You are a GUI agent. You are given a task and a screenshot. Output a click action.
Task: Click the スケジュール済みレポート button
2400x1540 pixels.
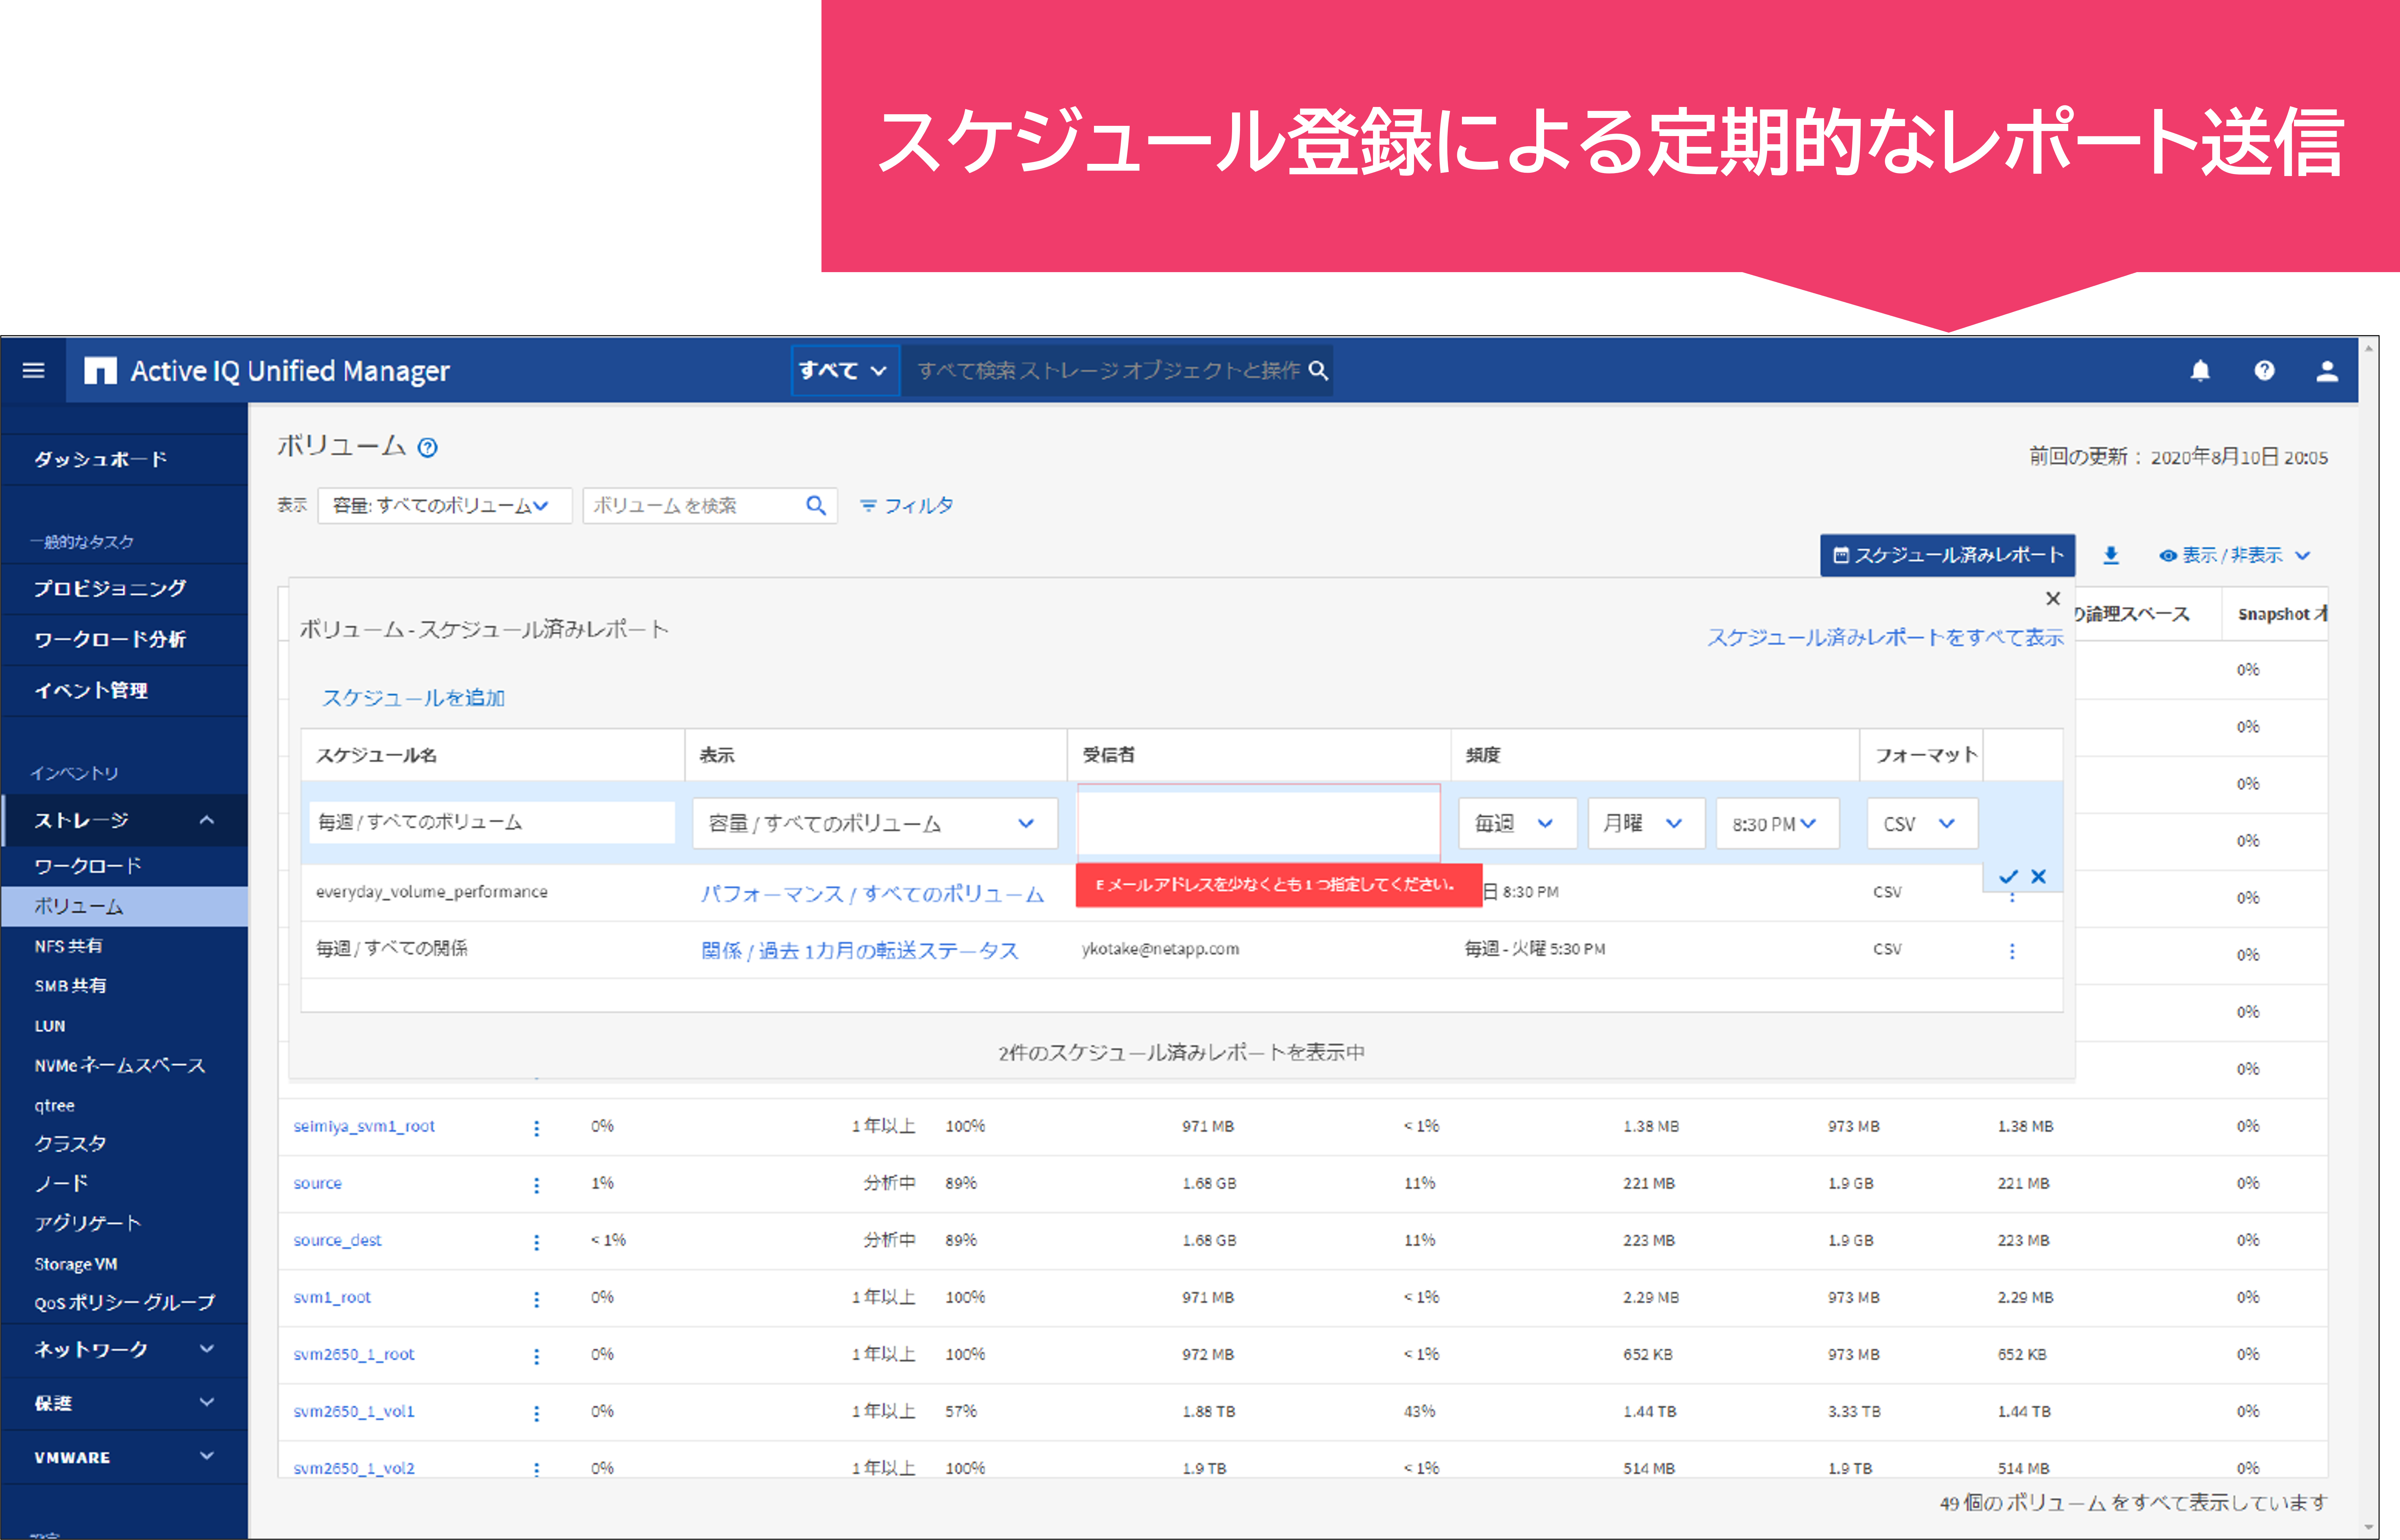click(x=1947, y=555)
